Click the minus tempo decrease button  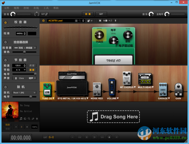pos(16,127)
